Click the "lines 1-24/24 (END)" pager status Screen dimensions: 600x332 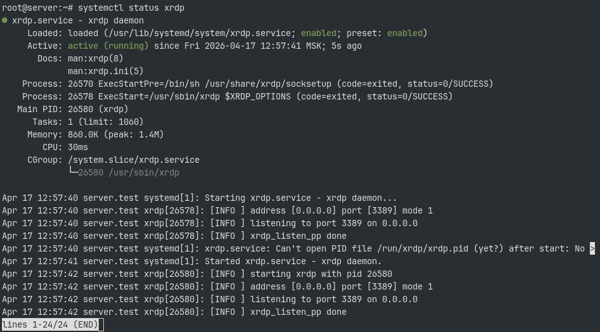(x=49, y=325)
